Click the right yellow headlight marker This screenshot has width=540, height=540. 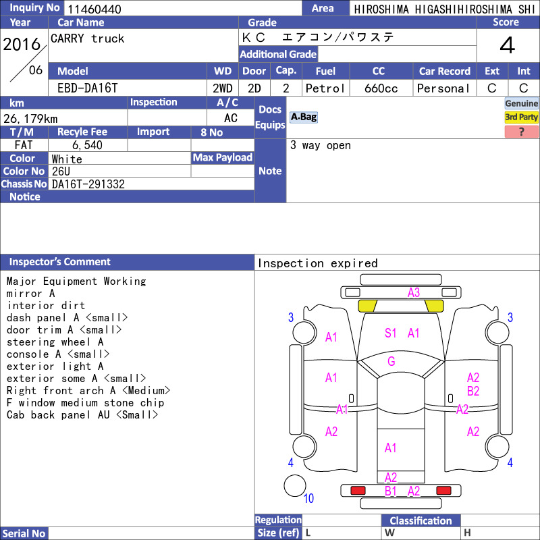point(434,306)
